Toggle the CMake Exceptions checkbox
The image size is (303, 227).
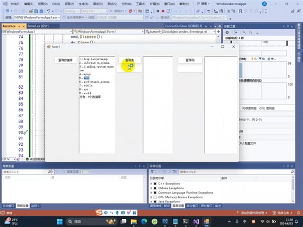(x=155, y=188)
